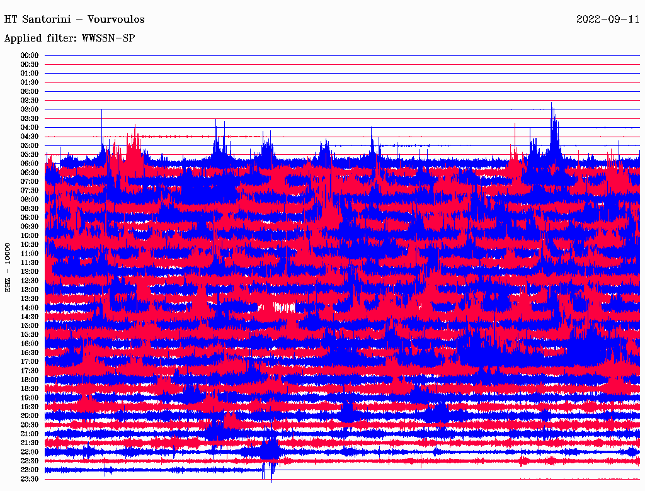Click the 23:30 time label
Screen dimensions: 645x491
pyautogui.click(x=30, y=479)
